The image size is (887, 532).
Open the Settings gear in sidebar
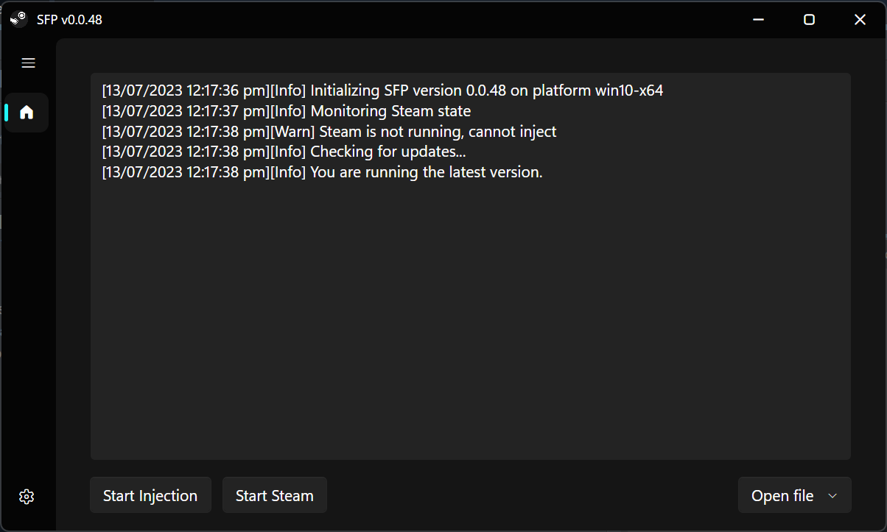pos(27,497)
